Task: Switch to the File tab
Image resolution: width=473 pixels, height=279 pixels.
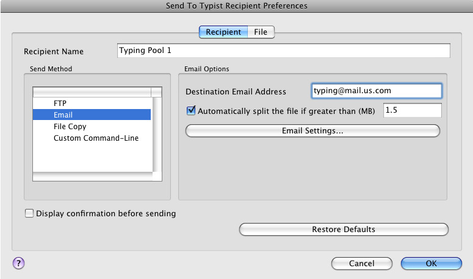Action: point(261,32)
